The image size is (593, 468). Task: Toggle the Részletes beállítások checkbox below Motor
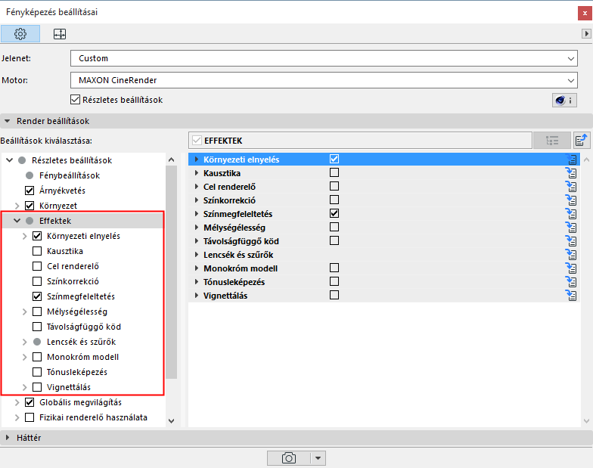coord(76,100)
